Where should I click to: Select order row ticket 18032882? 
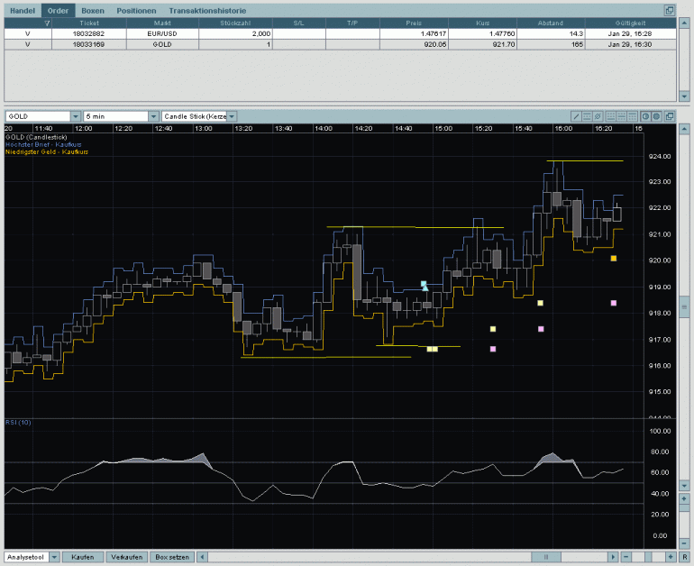click(340, 33)
